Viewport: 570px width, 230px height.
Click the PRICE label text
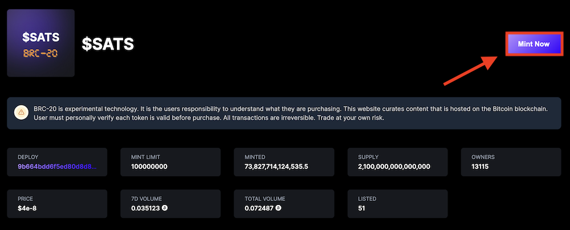click(x=26, y=199)
